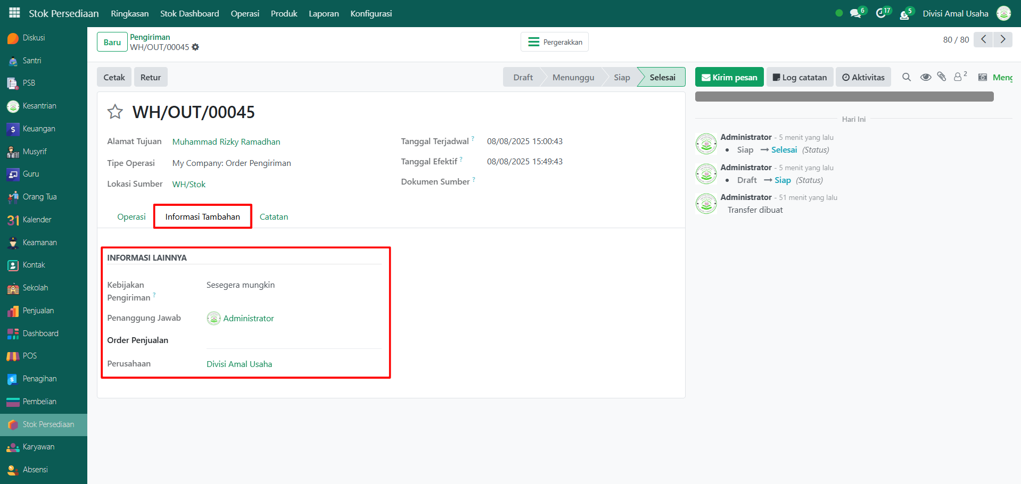Expand the Laporan menu
Image resolution: width=1021 pixels, height=484 pixels.
[324, 13]
